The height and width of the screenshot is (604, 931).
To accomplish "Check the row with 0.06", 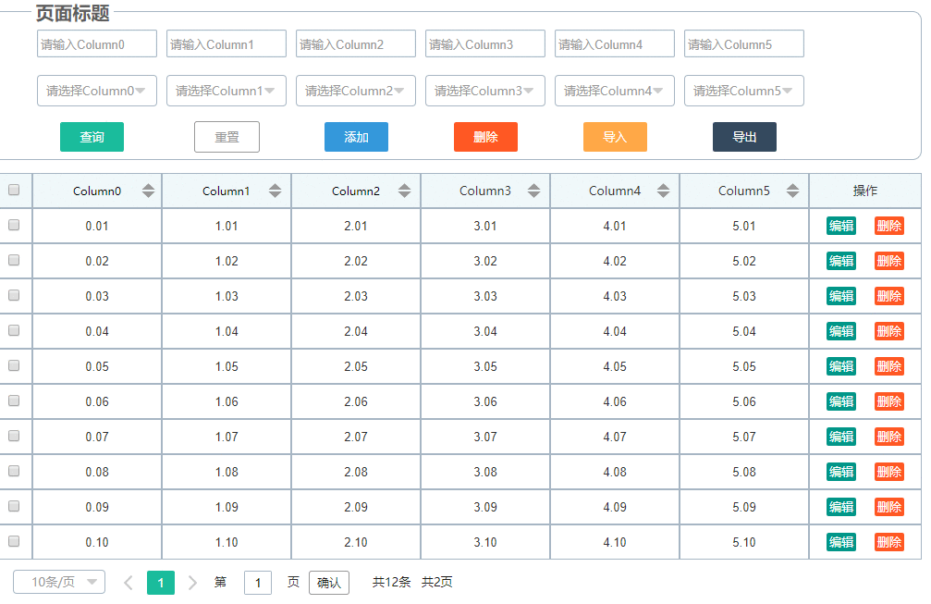I will [14, 401].
